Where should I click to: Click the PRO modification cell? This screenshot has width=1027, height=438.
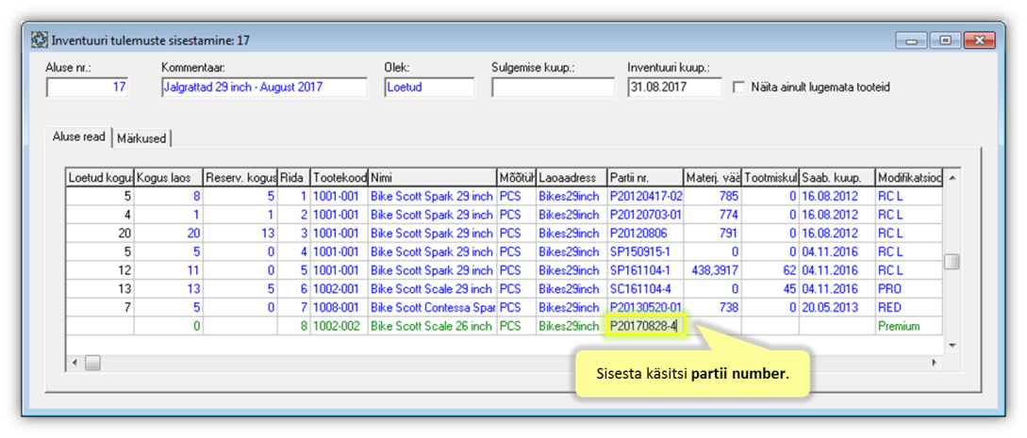908,288
